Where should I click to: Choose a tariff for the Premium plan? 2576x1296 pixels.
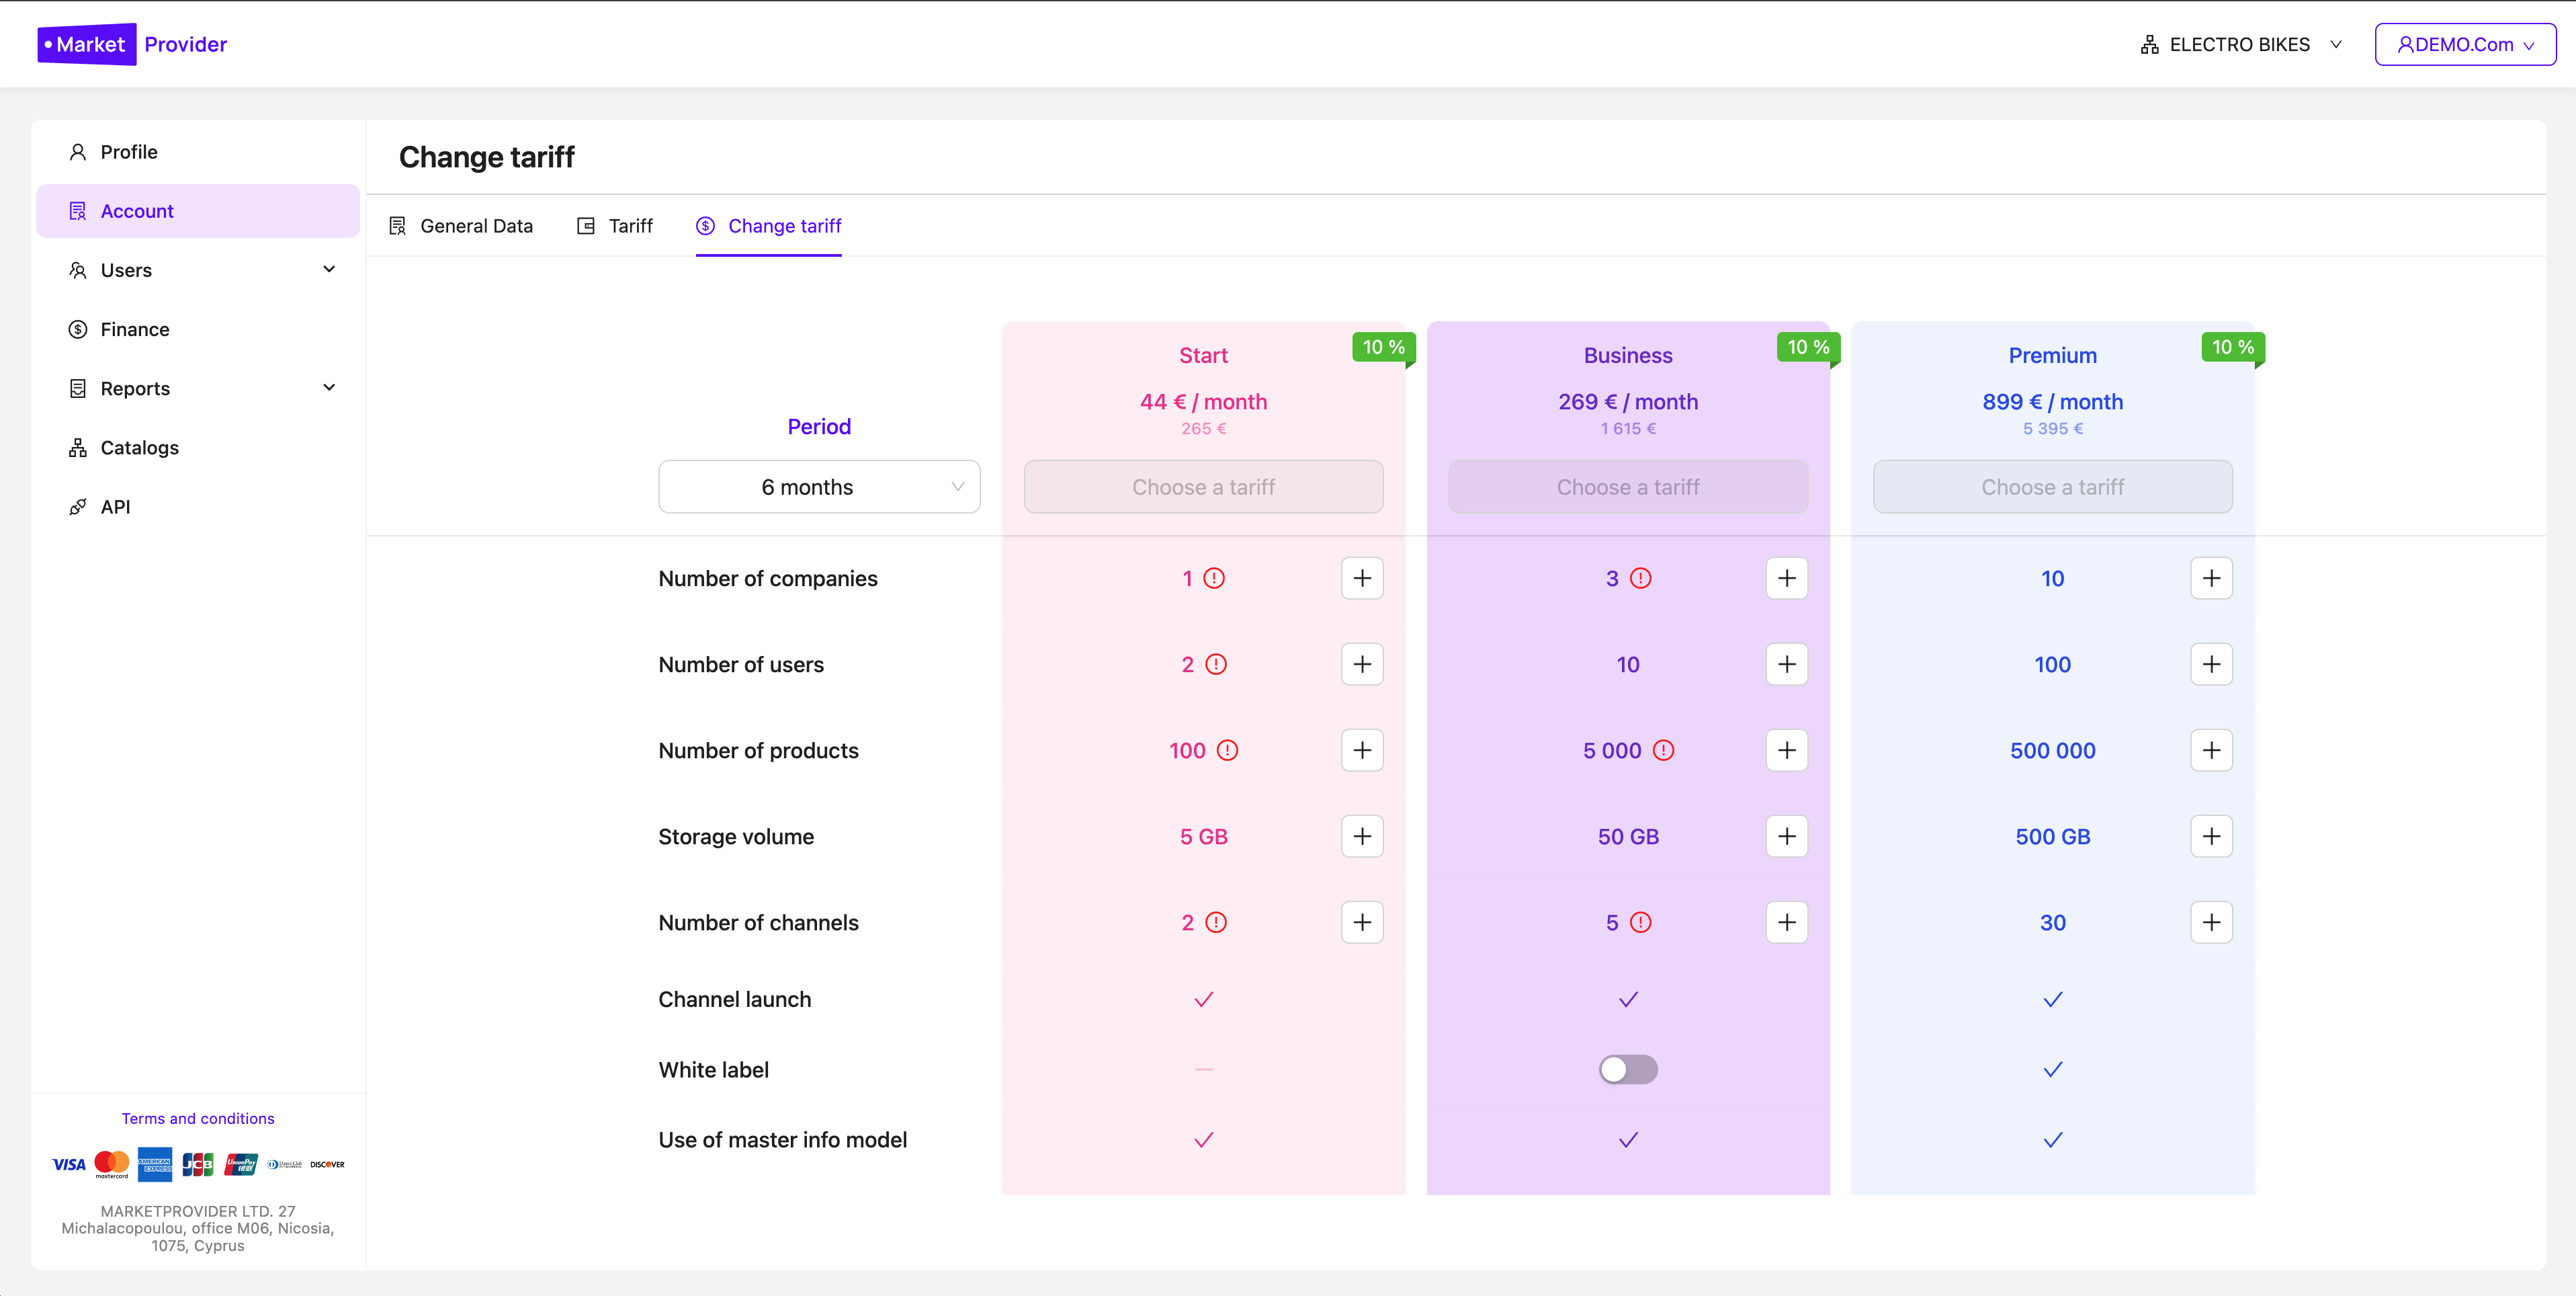point(2052,487)
